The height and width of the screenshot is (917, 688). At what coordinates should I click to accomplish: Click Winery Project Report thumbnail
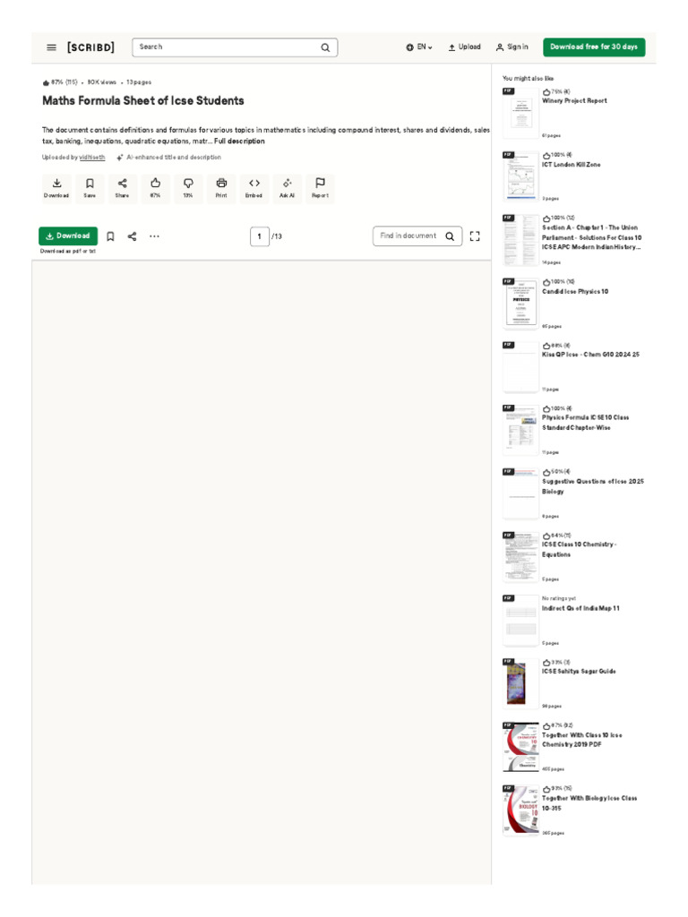click(x=520, y=113)
